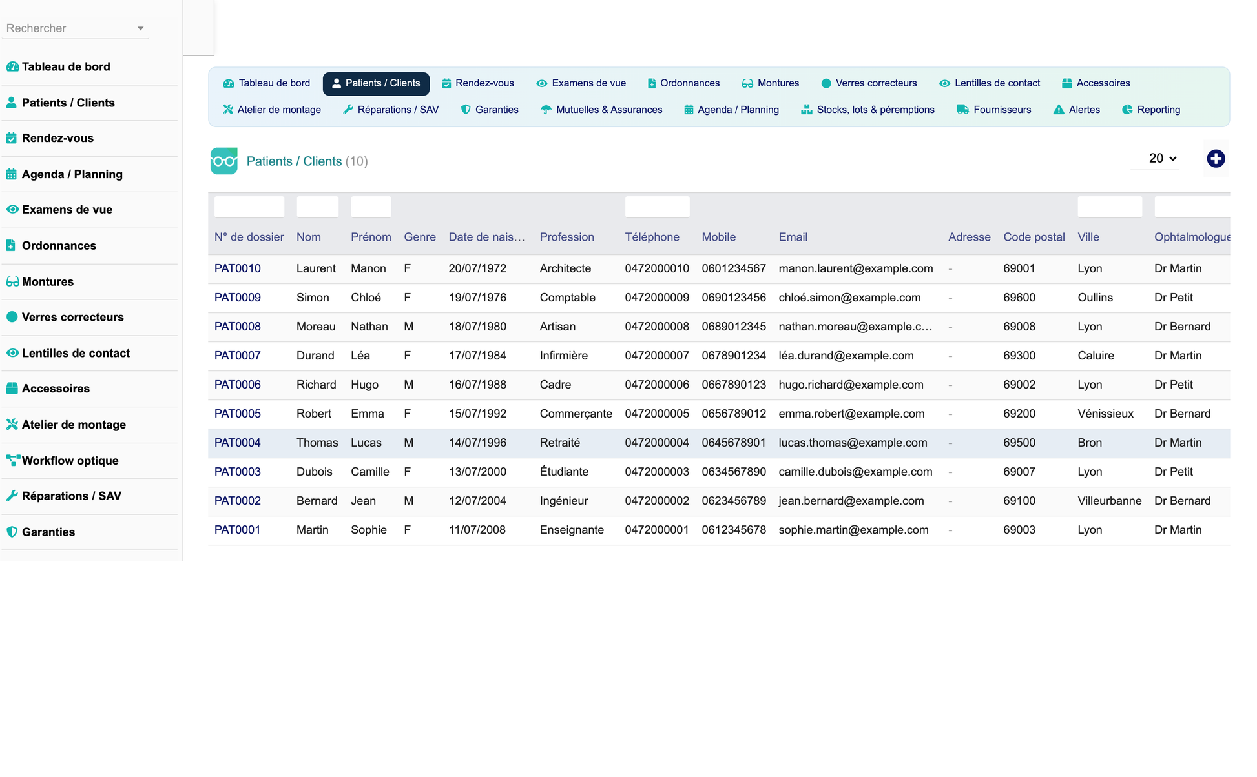Open patient record PAT0010
Viewport: 1257px width, 777px height.
coord(238,268)
